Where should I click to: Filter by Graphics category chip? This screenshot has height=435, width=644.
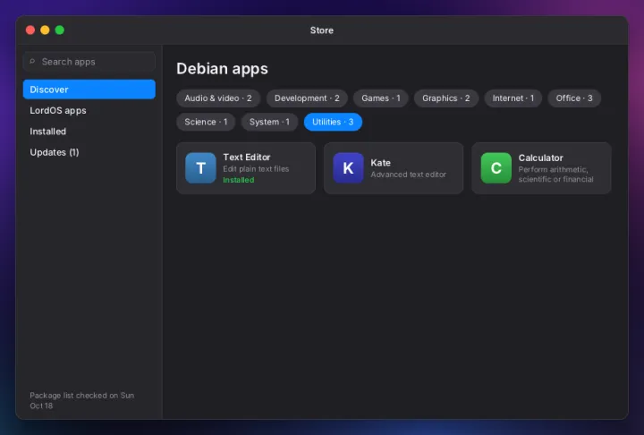click(446, 98)
